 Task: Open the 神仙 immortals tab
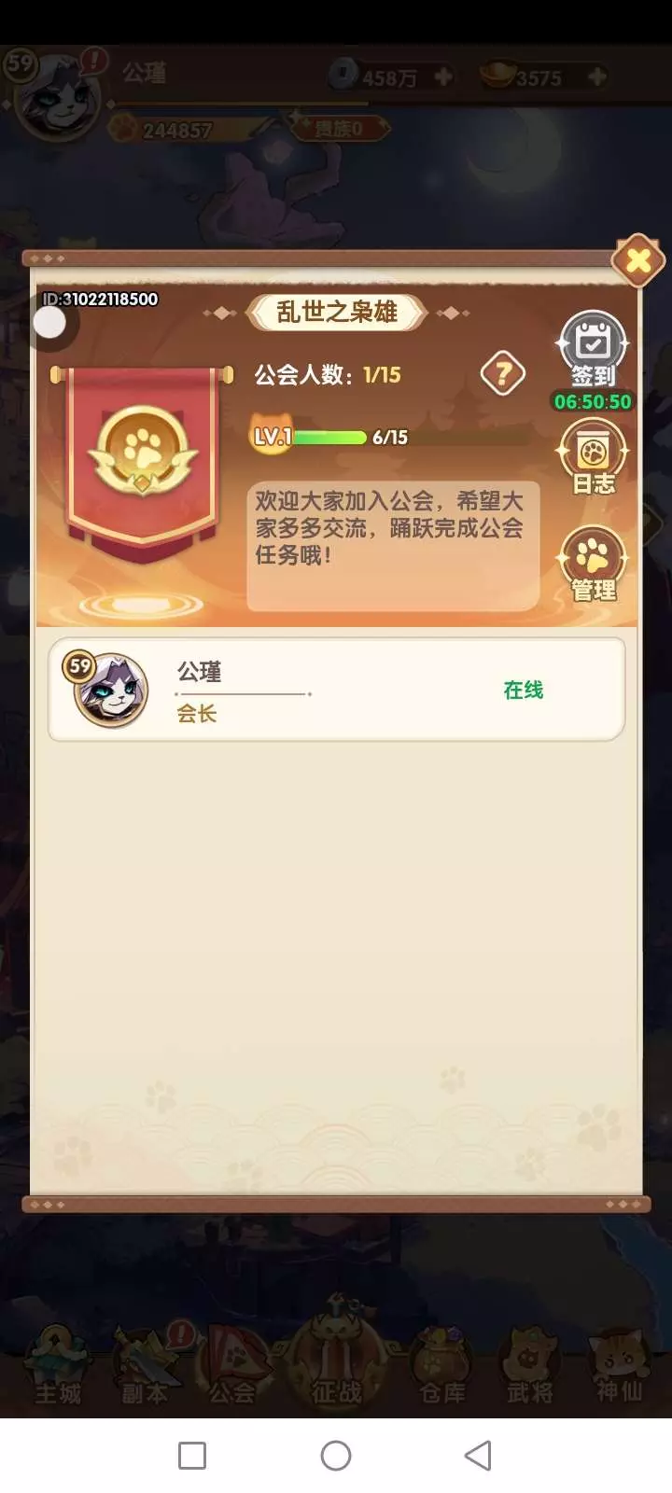(x=620, y=1367)
